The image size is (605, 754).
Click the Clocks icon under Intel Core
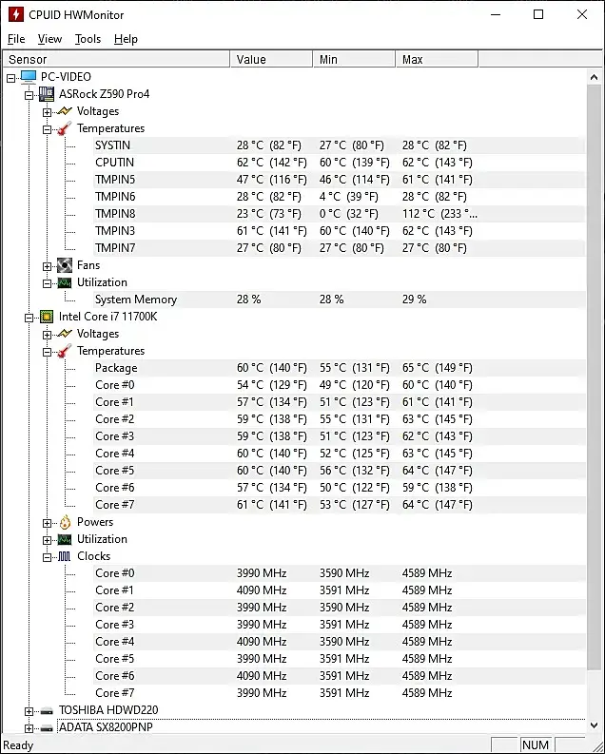coord(65,556)
